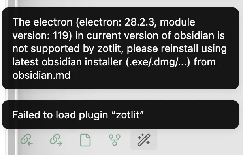
Task: Select the highlighted magic wand icon tab
Action: 144,140
